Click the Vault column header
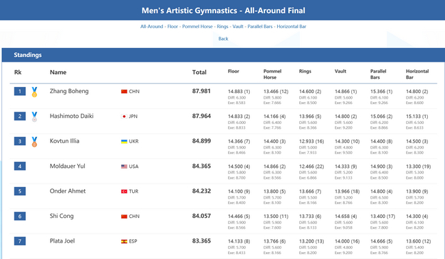Screen dimensions: 445x259 [x=340, y=71]
